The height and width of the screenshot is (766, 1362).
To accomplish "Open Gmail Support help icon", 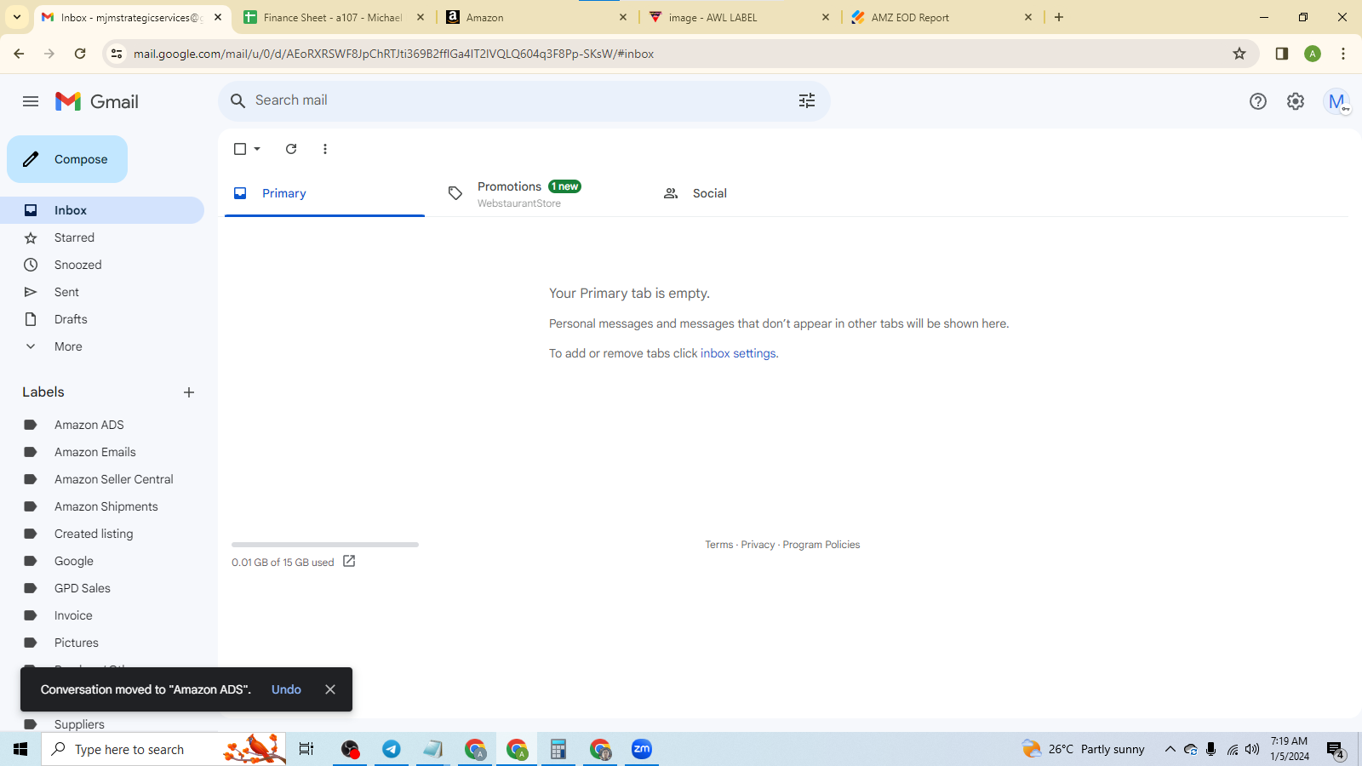I will point(1258,101).
